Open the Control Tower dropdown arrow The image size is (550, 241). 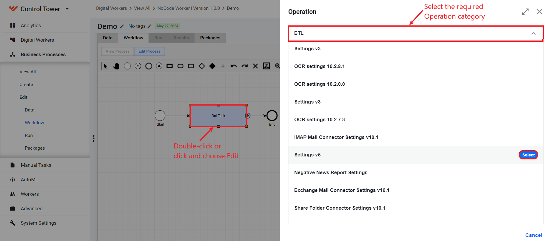click(x=67, y=9)
